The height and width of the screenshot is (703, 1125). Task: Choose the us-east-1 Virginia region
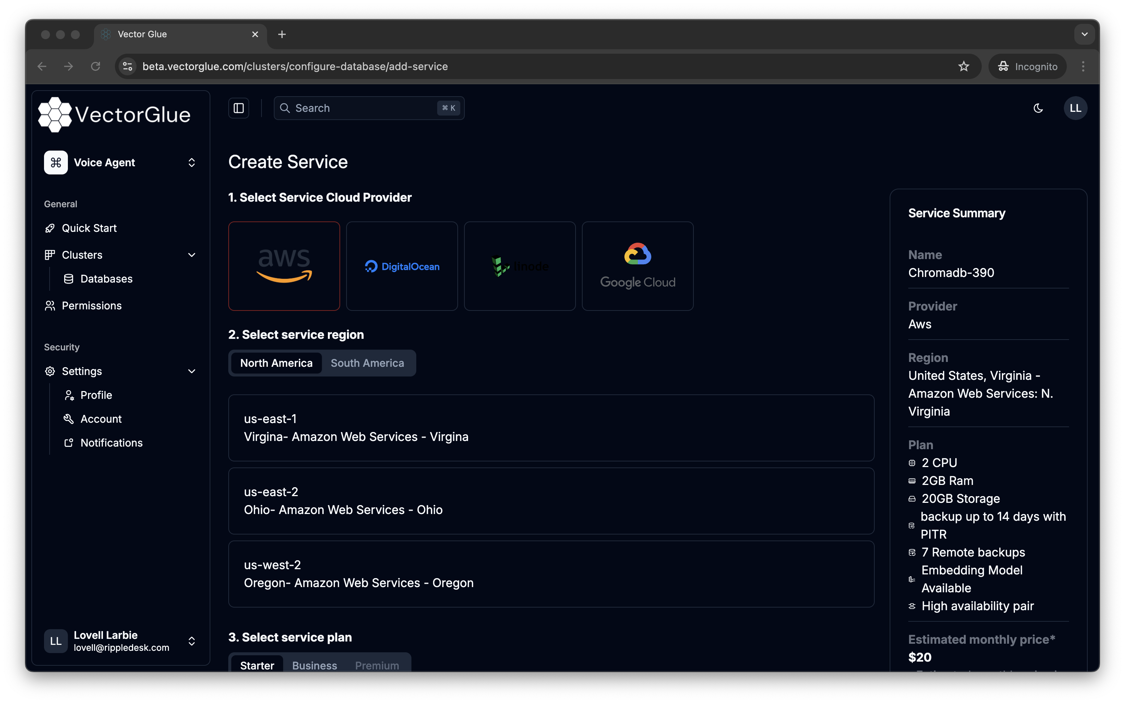(x=551, y=428)
